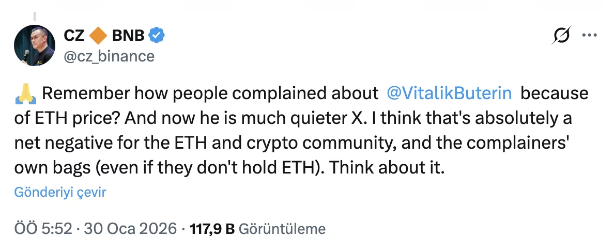
Task: Click the CZ display name
Action: click(x=74, y=36)
